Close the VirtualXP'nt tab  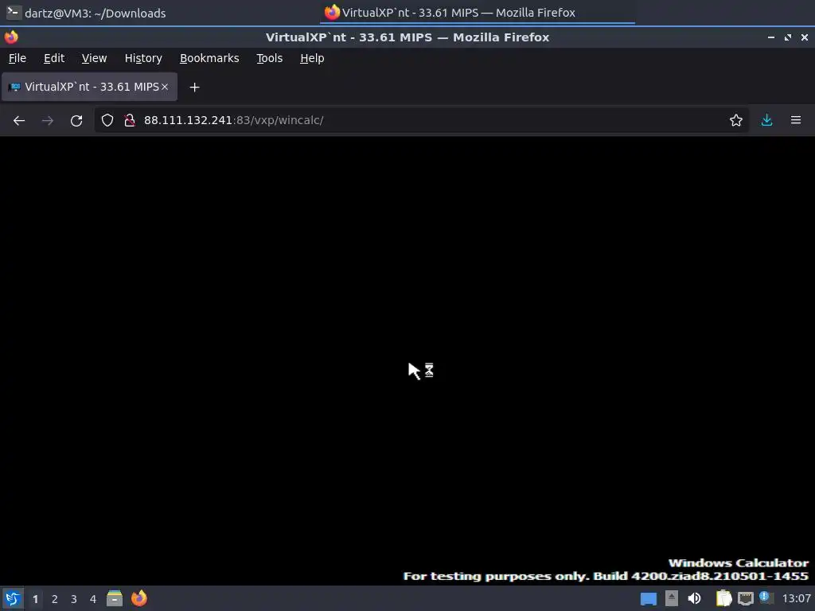[165, 87]
